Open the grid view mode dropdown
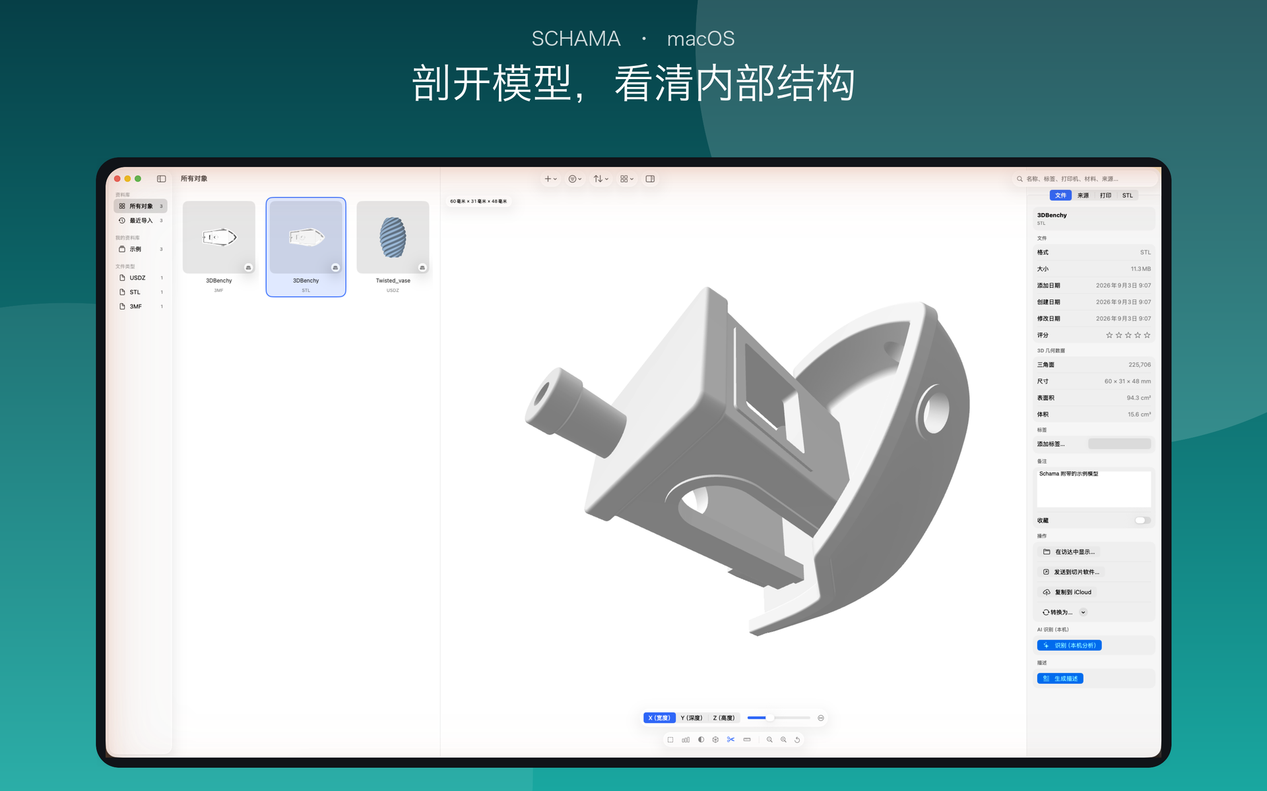 626,179
